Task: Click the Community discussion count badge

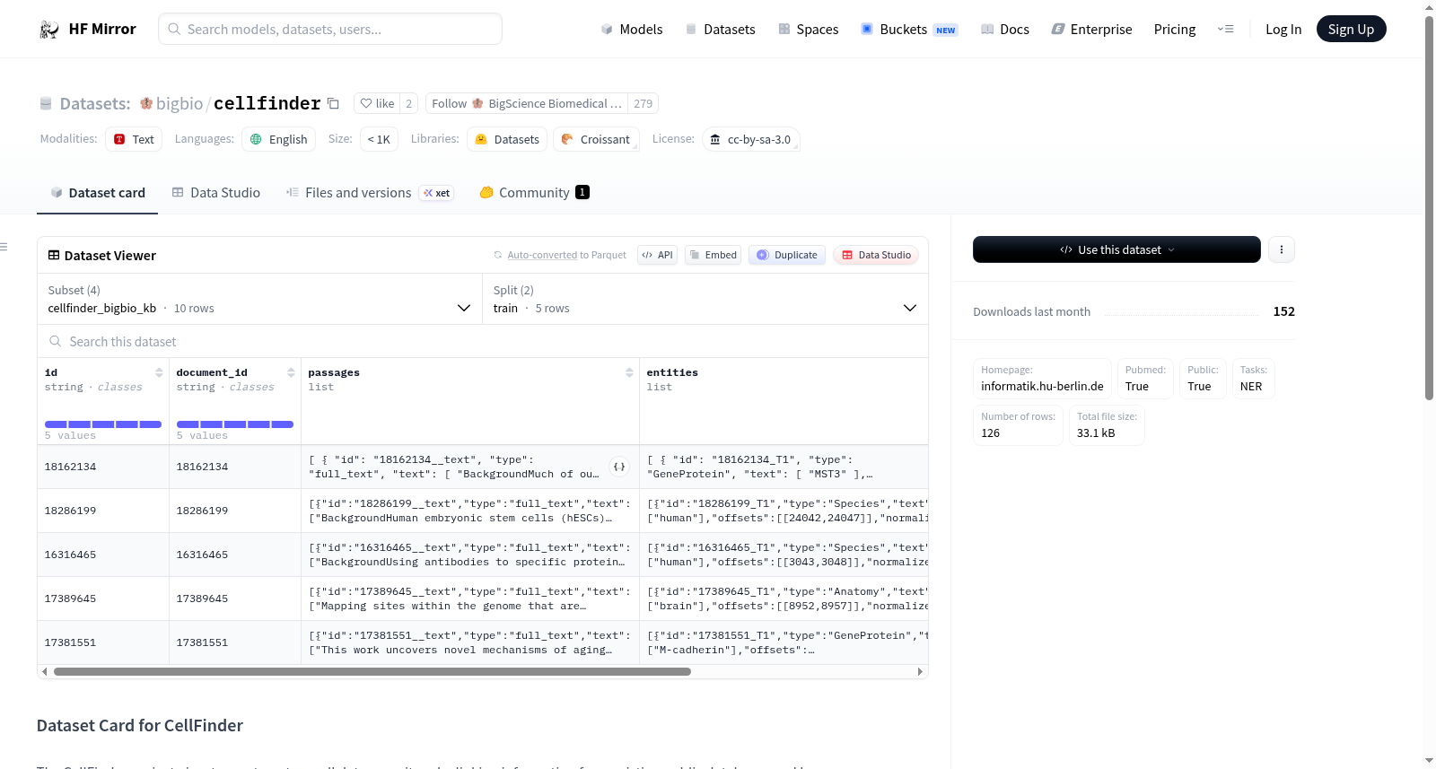Action: (582, 192)
